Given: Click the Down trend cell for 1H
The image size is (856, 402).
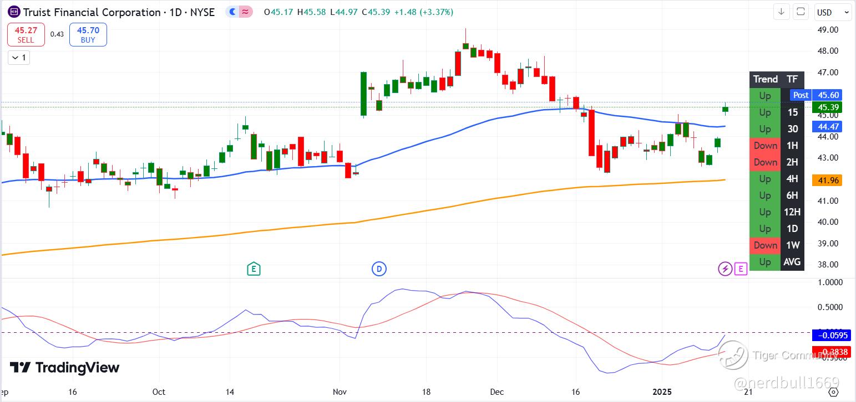Looking at the screenshot, I should (x=765, y=146).
